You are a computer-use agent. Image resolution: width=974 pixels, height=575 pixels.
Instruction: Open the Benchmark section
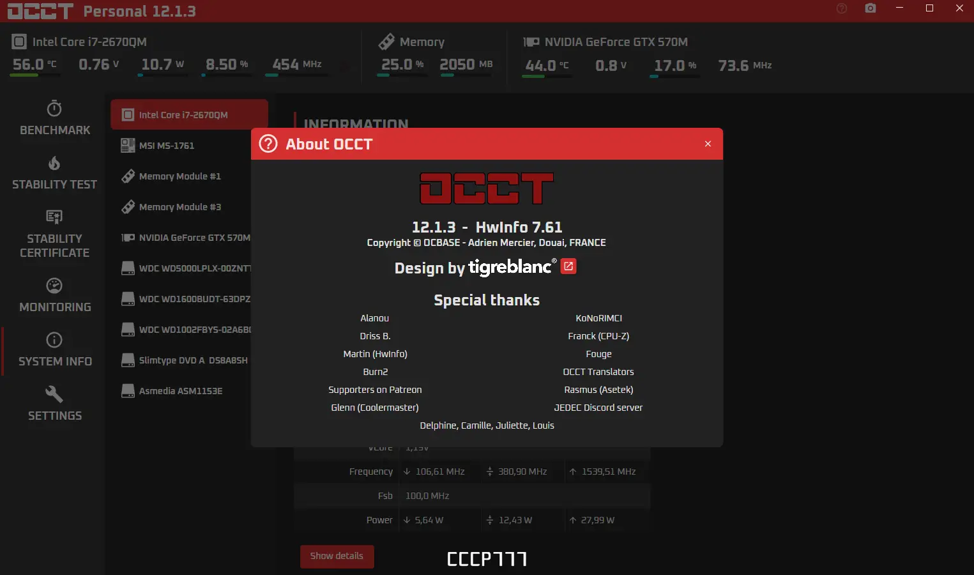[x=54, y=118]
